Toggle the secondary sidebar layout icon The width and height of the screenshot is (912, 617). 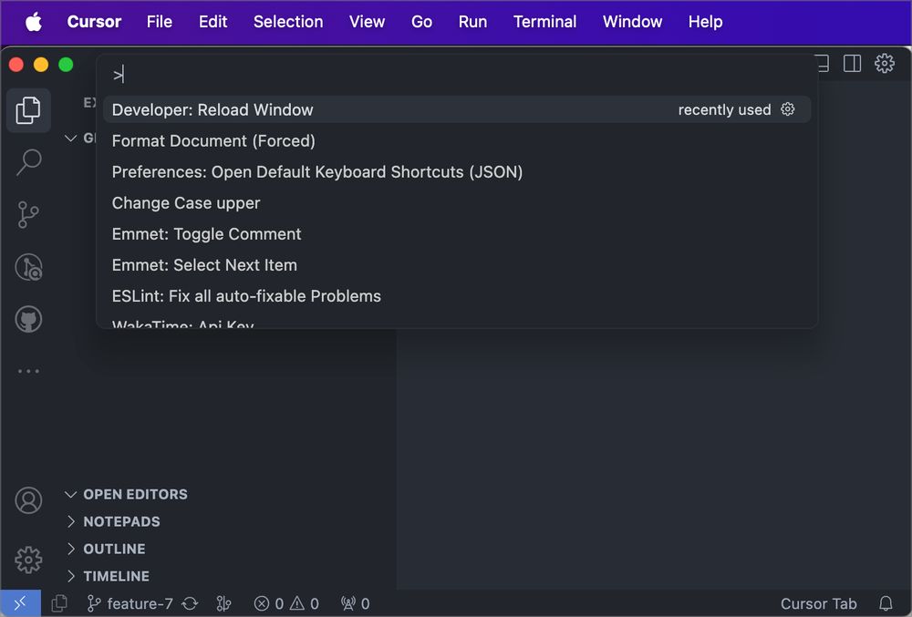point(852,63)
